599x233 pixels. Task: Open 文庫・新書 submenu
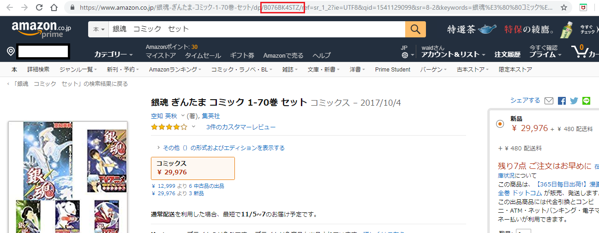[x=323, y=70]
